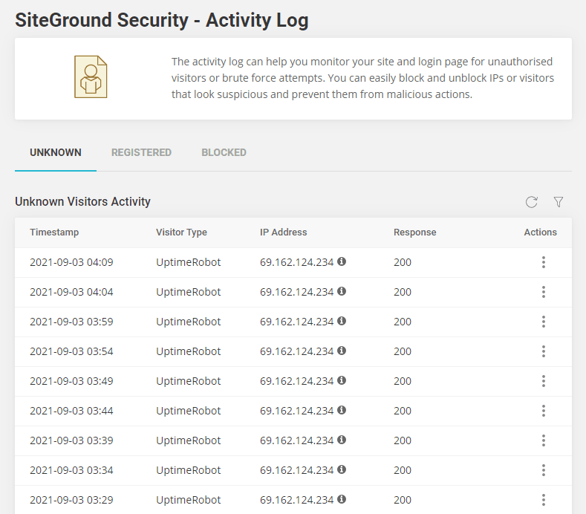The image size is (586, 514).
Task: Select timestamp 2021-09-03 03:39
Action: click(71, 440)
